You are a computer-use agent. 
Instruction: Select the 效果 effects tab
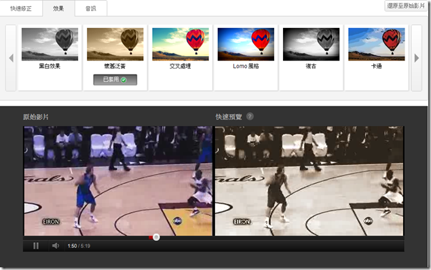click(x=58, y=9)
